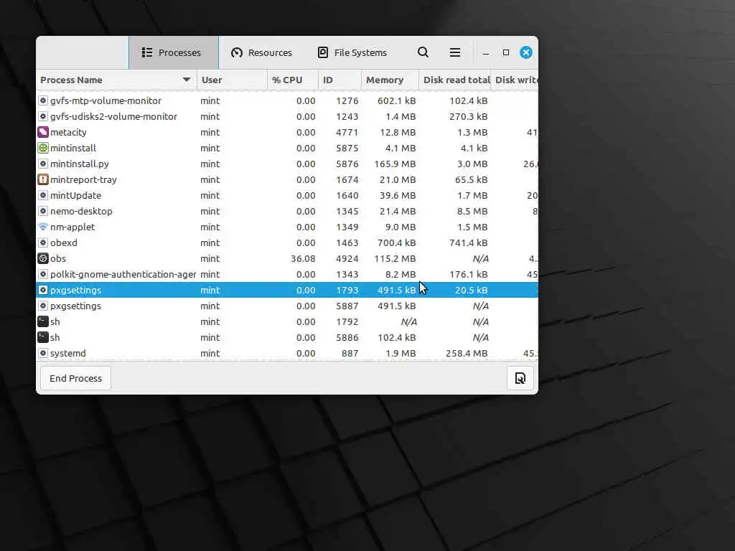This screenshot has width=735, height=551.
Task: Click the gear icon beside obexd
Action: tap(43, 242)
